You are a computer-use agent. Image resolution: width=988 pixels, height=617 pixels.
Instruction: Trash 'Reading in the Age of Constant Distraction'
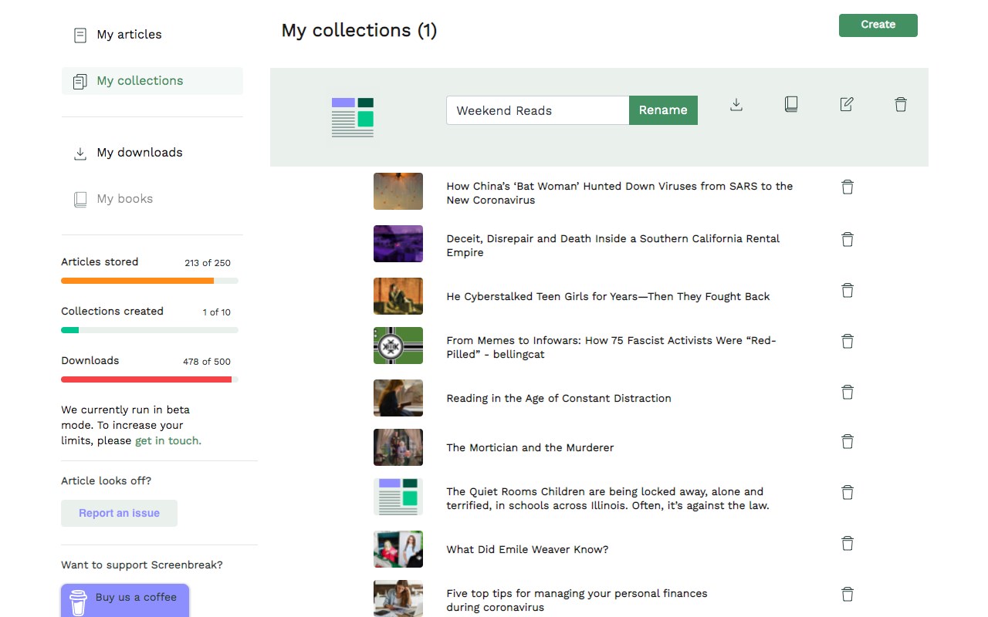tap(848, 392)
